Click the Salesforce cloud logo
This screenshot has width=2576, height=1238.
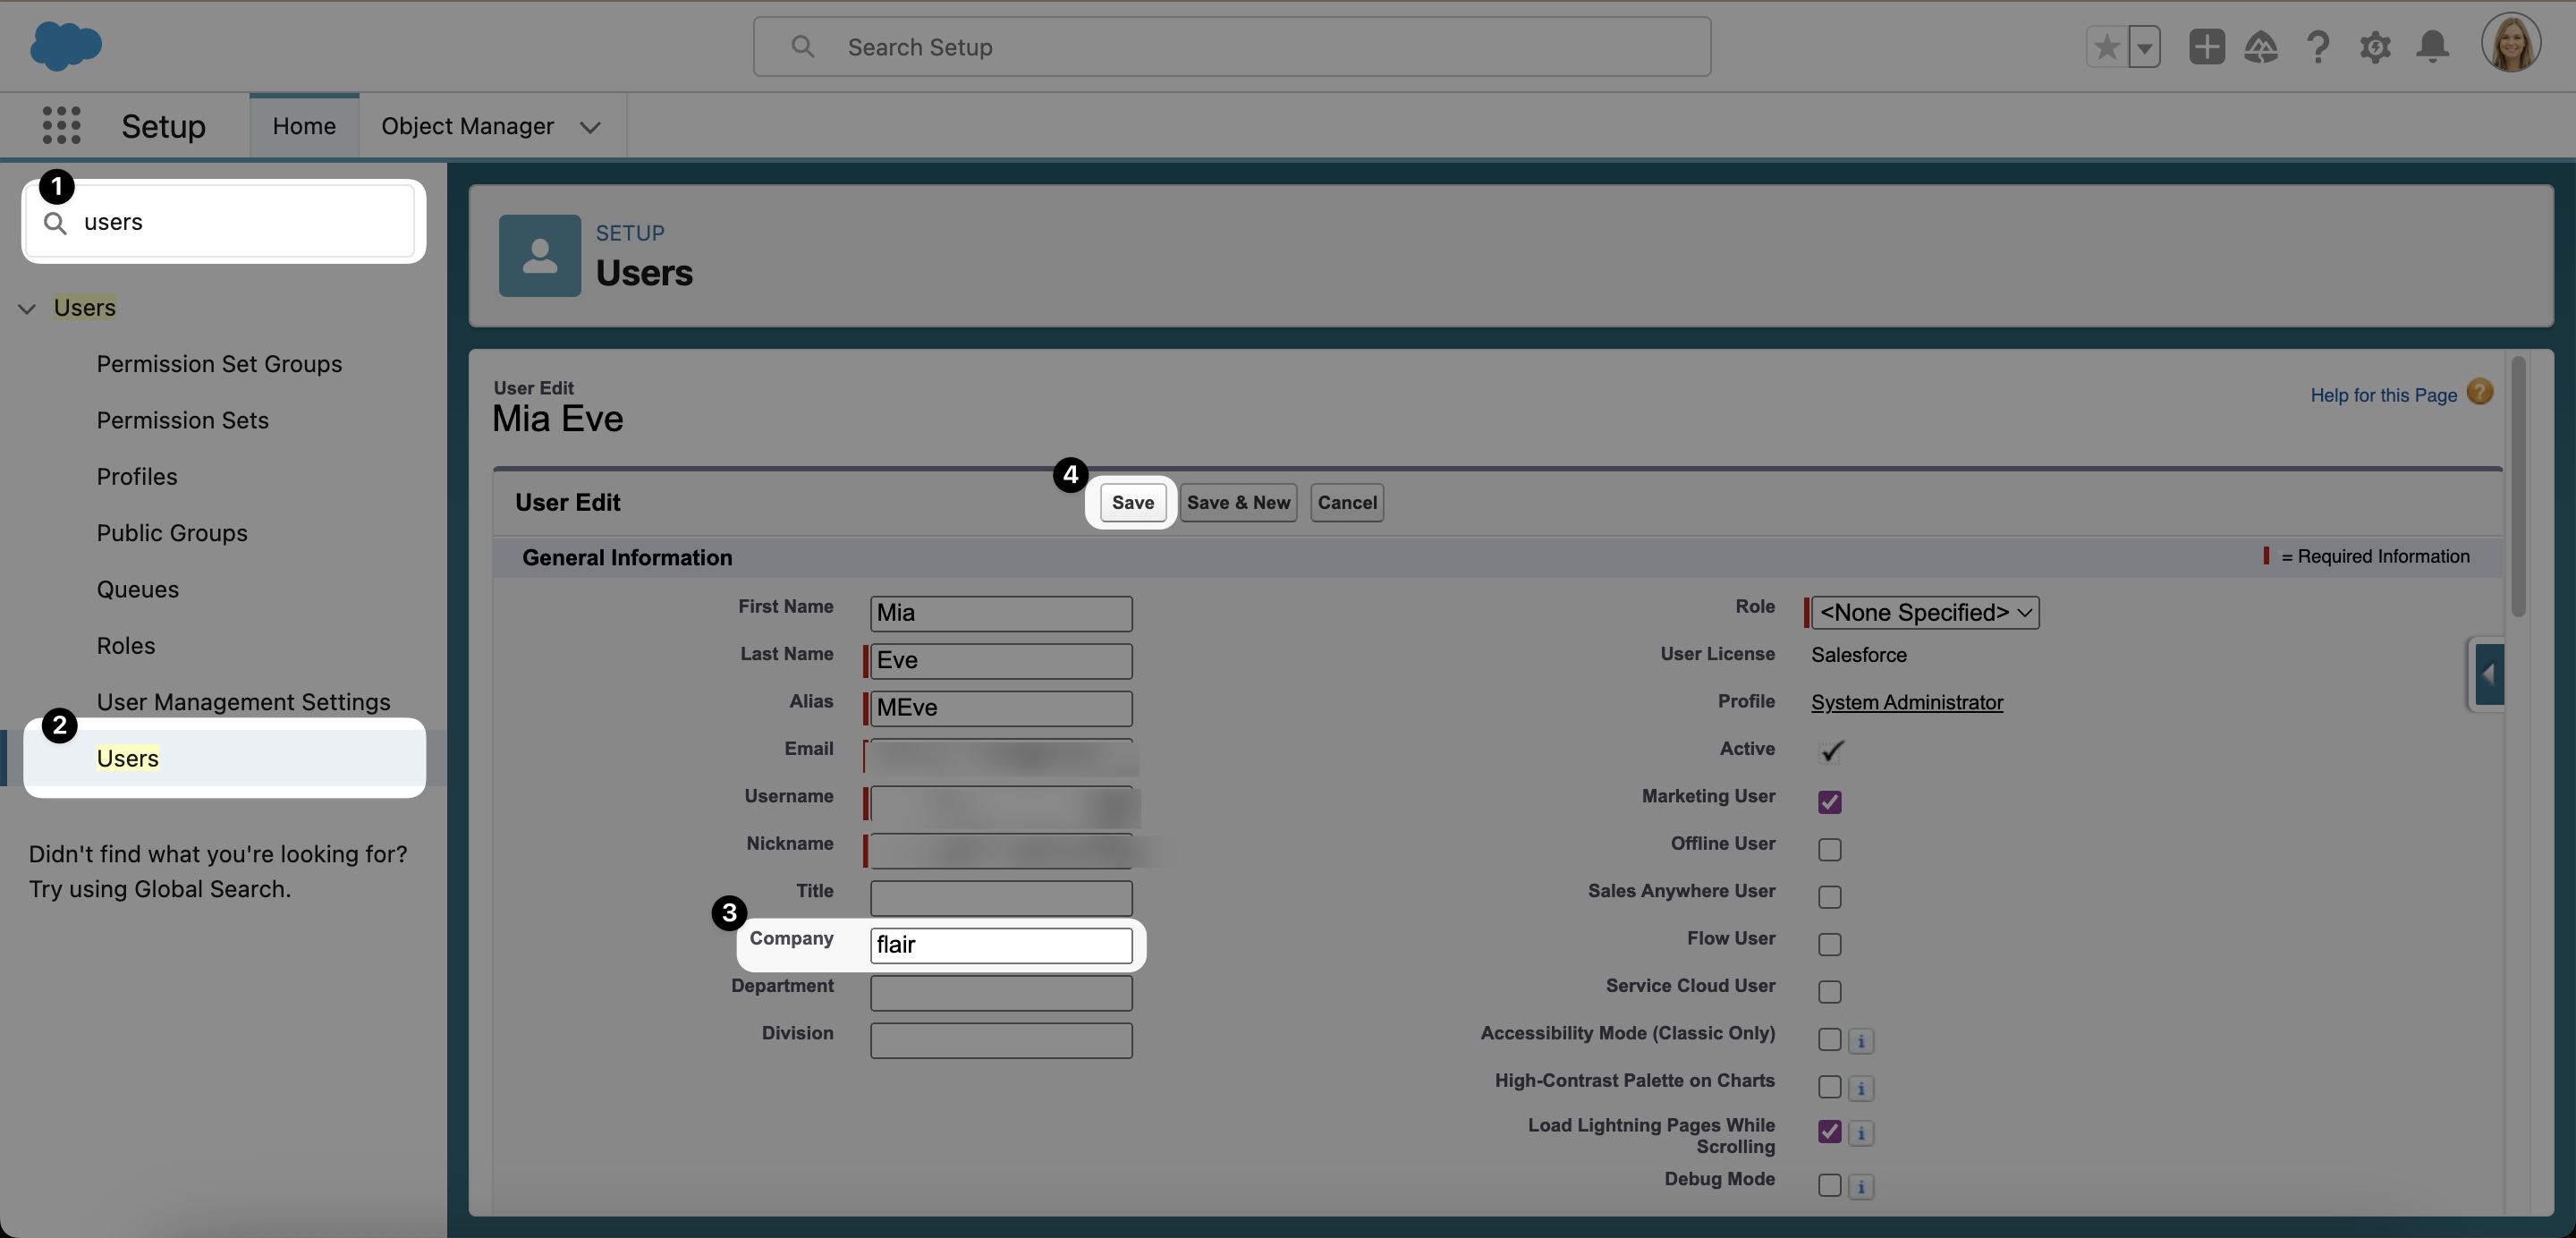65,46
